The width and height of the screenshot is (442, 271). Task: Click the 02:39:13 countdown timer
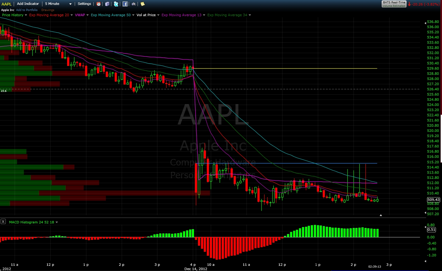(x=375, y=266)
